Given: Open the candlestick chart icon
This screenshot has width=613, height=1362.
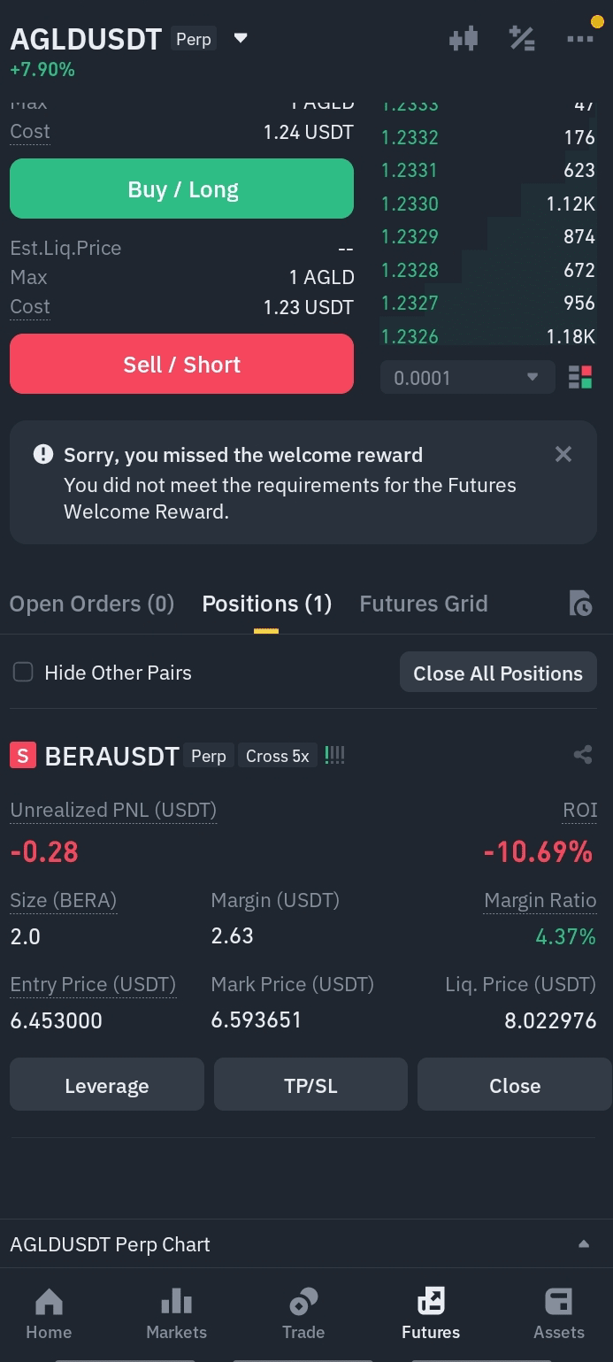Looking at the screenshot, I should pyautogui.click(x=464, y=38).
